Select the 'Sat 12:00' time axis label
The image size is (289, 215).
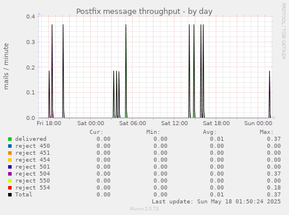[174, 123]
